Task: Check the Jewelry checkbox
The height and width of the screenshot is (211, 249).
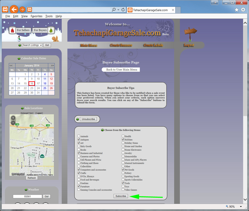Action: [123, 153]
